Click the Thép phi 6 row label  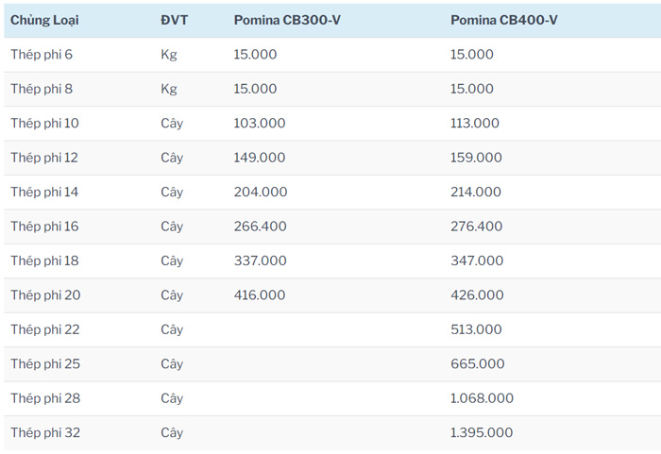pos(42,55)
